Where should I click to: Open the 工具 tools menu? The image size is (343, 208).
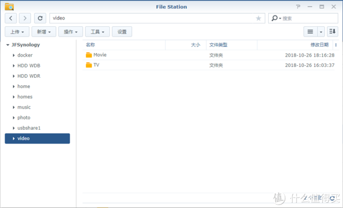click(x=97, y=31)
